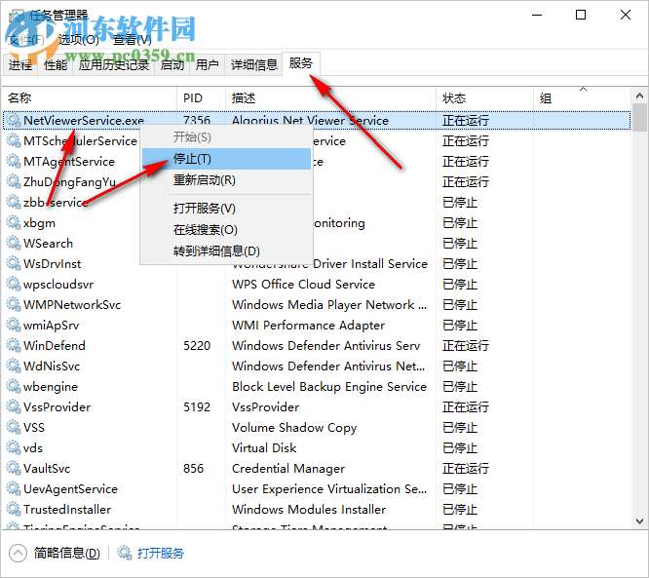649x578 pixels.
Task: Open the 启动 tab
Action: click(x=172, y=65)
